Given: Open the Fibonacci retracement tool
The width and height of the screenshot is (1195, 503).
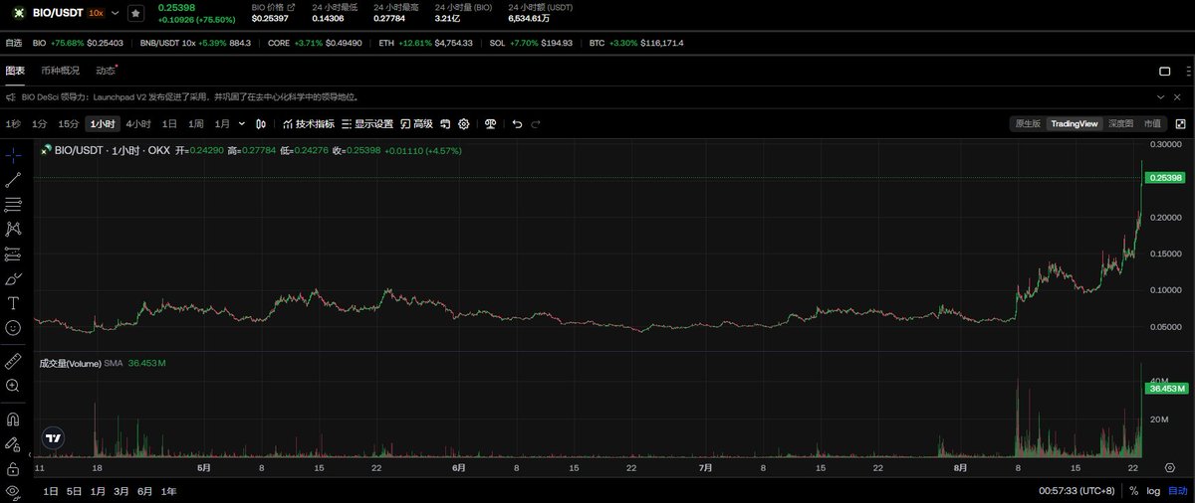Looking at the screenshot, I should tap(13, 205).
